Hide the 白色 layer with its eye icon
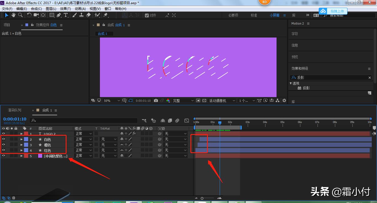Screen dimensions: 377x203 [x=4, y=139]
